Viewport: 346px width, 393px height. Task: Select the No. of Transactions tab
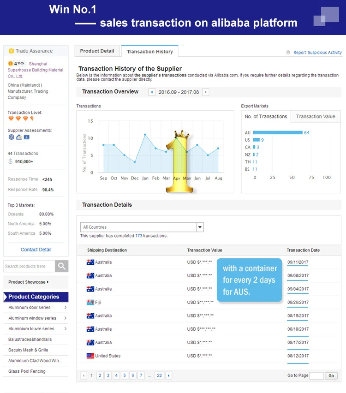pos(266,117)
